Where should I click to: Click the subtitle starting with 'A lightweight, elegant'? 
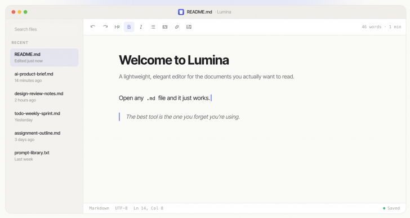pyautogui.click(x=207, y=77)
